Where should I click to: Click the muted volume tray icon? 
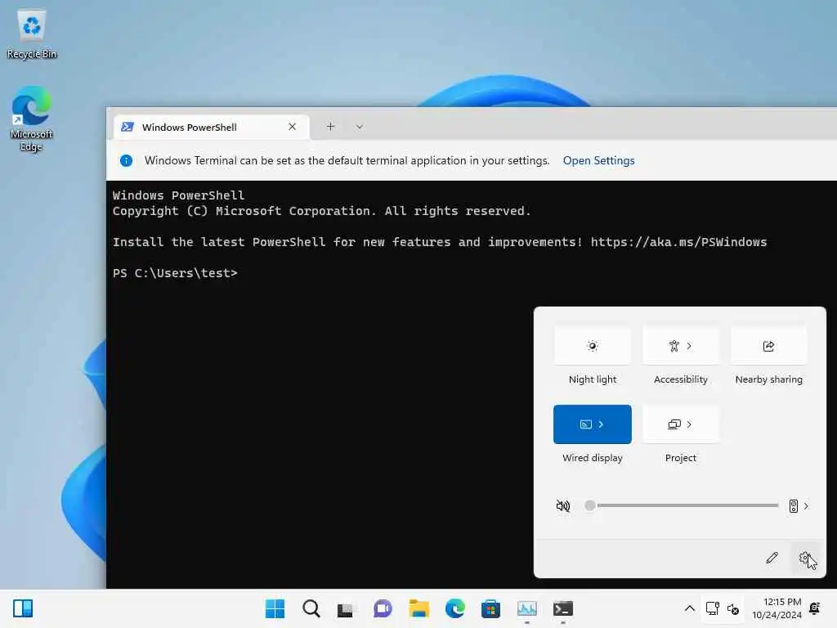(x=733, y=608)
